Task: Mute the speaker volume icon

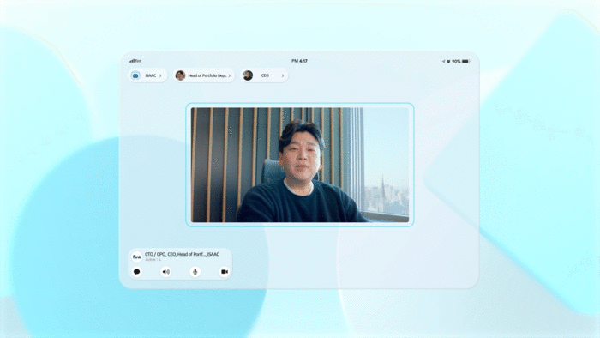Action: pyautogui.click(x=165, y=272)
